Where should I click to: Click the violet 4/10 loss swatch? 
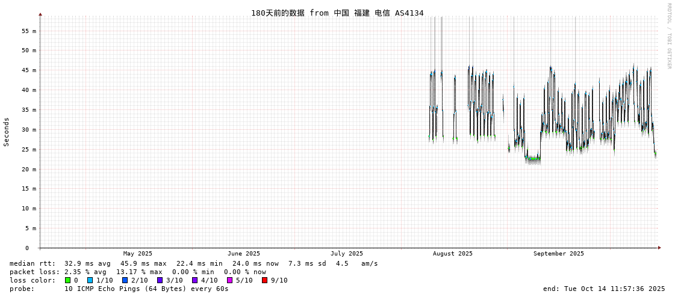(194, 280)
